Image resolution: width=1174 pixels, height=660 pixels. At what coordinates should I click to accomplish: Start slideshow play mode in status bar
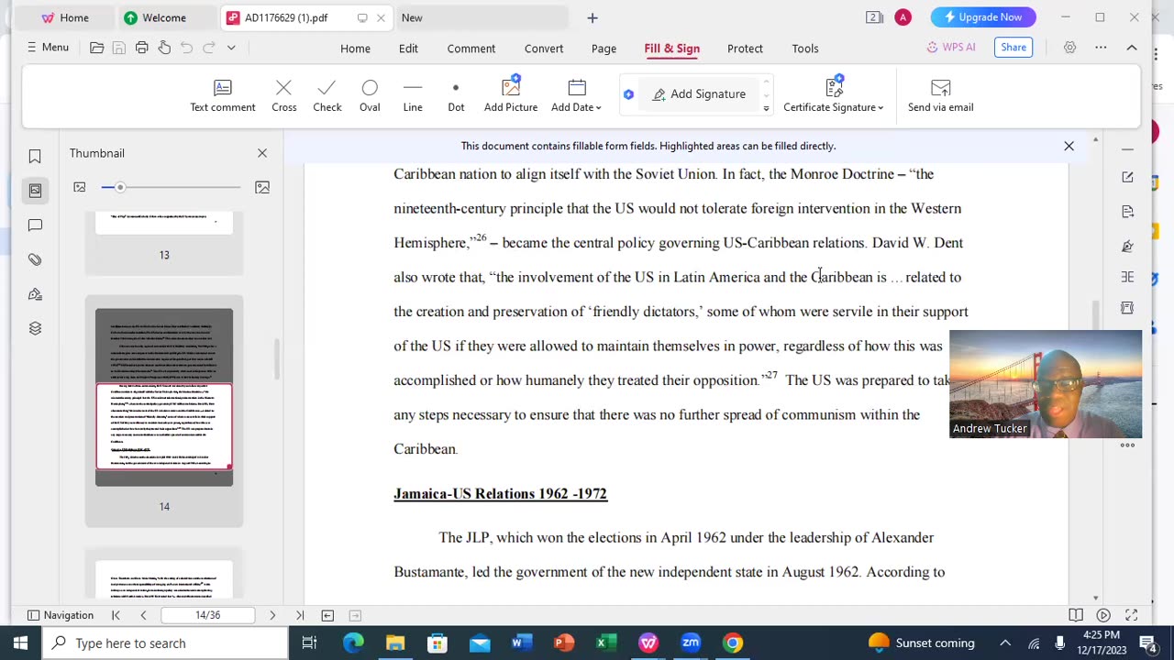click(1103, 615)
